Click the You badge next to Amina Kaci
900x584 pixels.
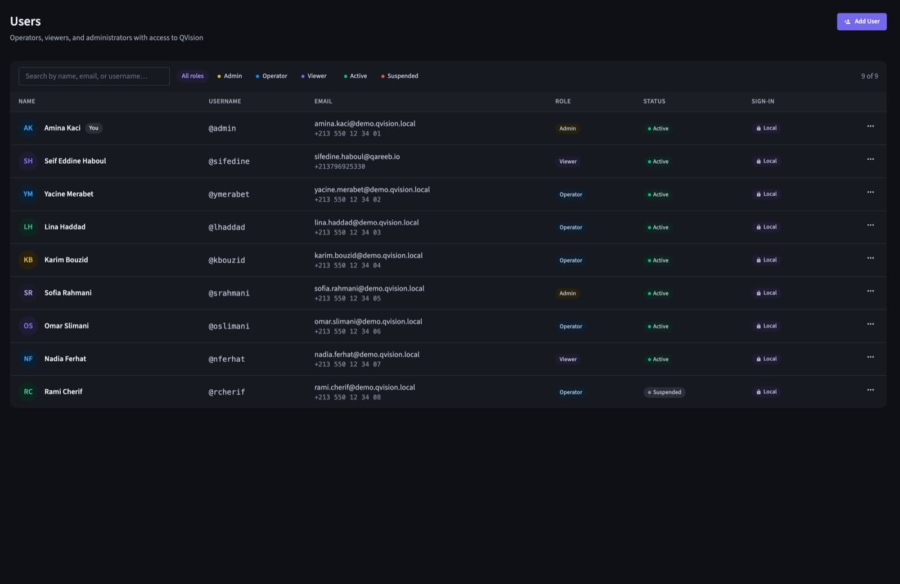tap(93, 128)
